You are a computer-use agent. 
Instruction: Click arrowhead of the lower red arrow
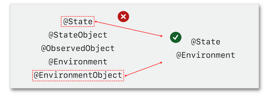(161, 63)
